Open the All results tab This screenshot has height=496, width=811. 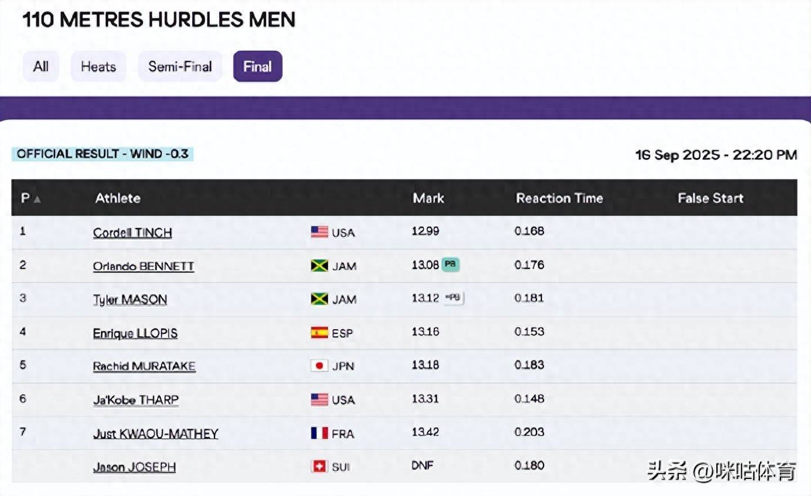41,66
